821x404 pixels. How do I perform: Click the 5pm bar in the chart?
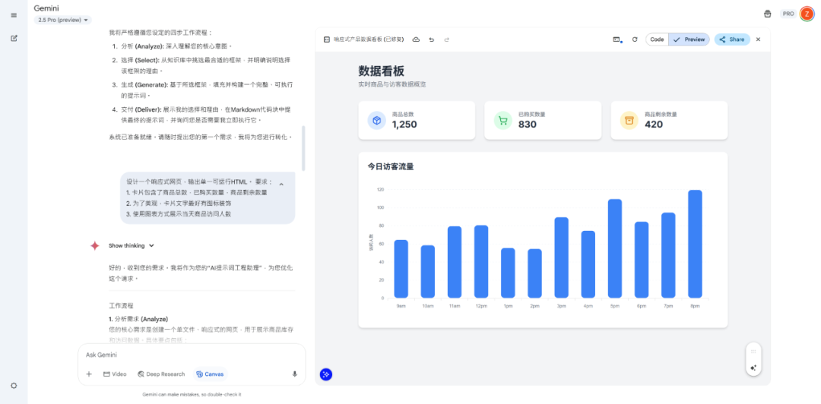point(615,248)
